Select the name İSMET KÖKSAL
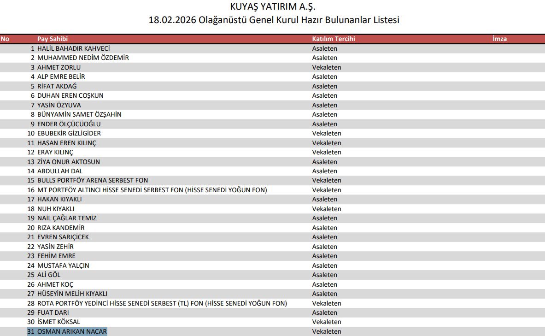Viewport: 545px width, 336px height. coord(59,322)
